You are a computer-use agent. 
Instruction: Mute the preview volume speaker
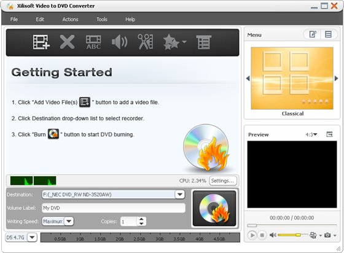(273, 235)
